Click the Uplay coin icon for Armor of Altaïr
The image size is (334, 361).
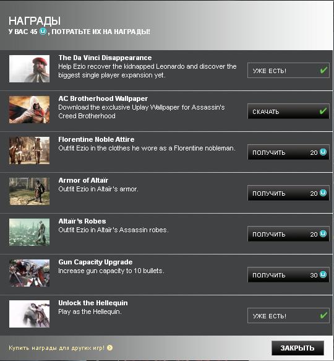323,193
